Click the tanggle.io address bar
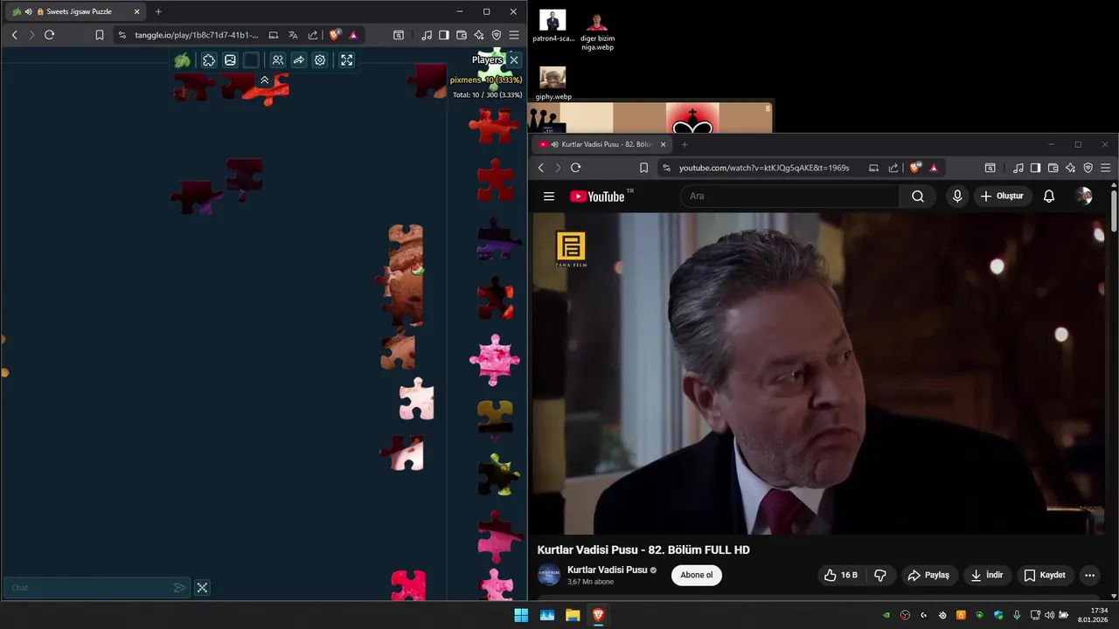The width and height of the screenshot is (1119, 629). pyautogui.click(x=197, y=35)
